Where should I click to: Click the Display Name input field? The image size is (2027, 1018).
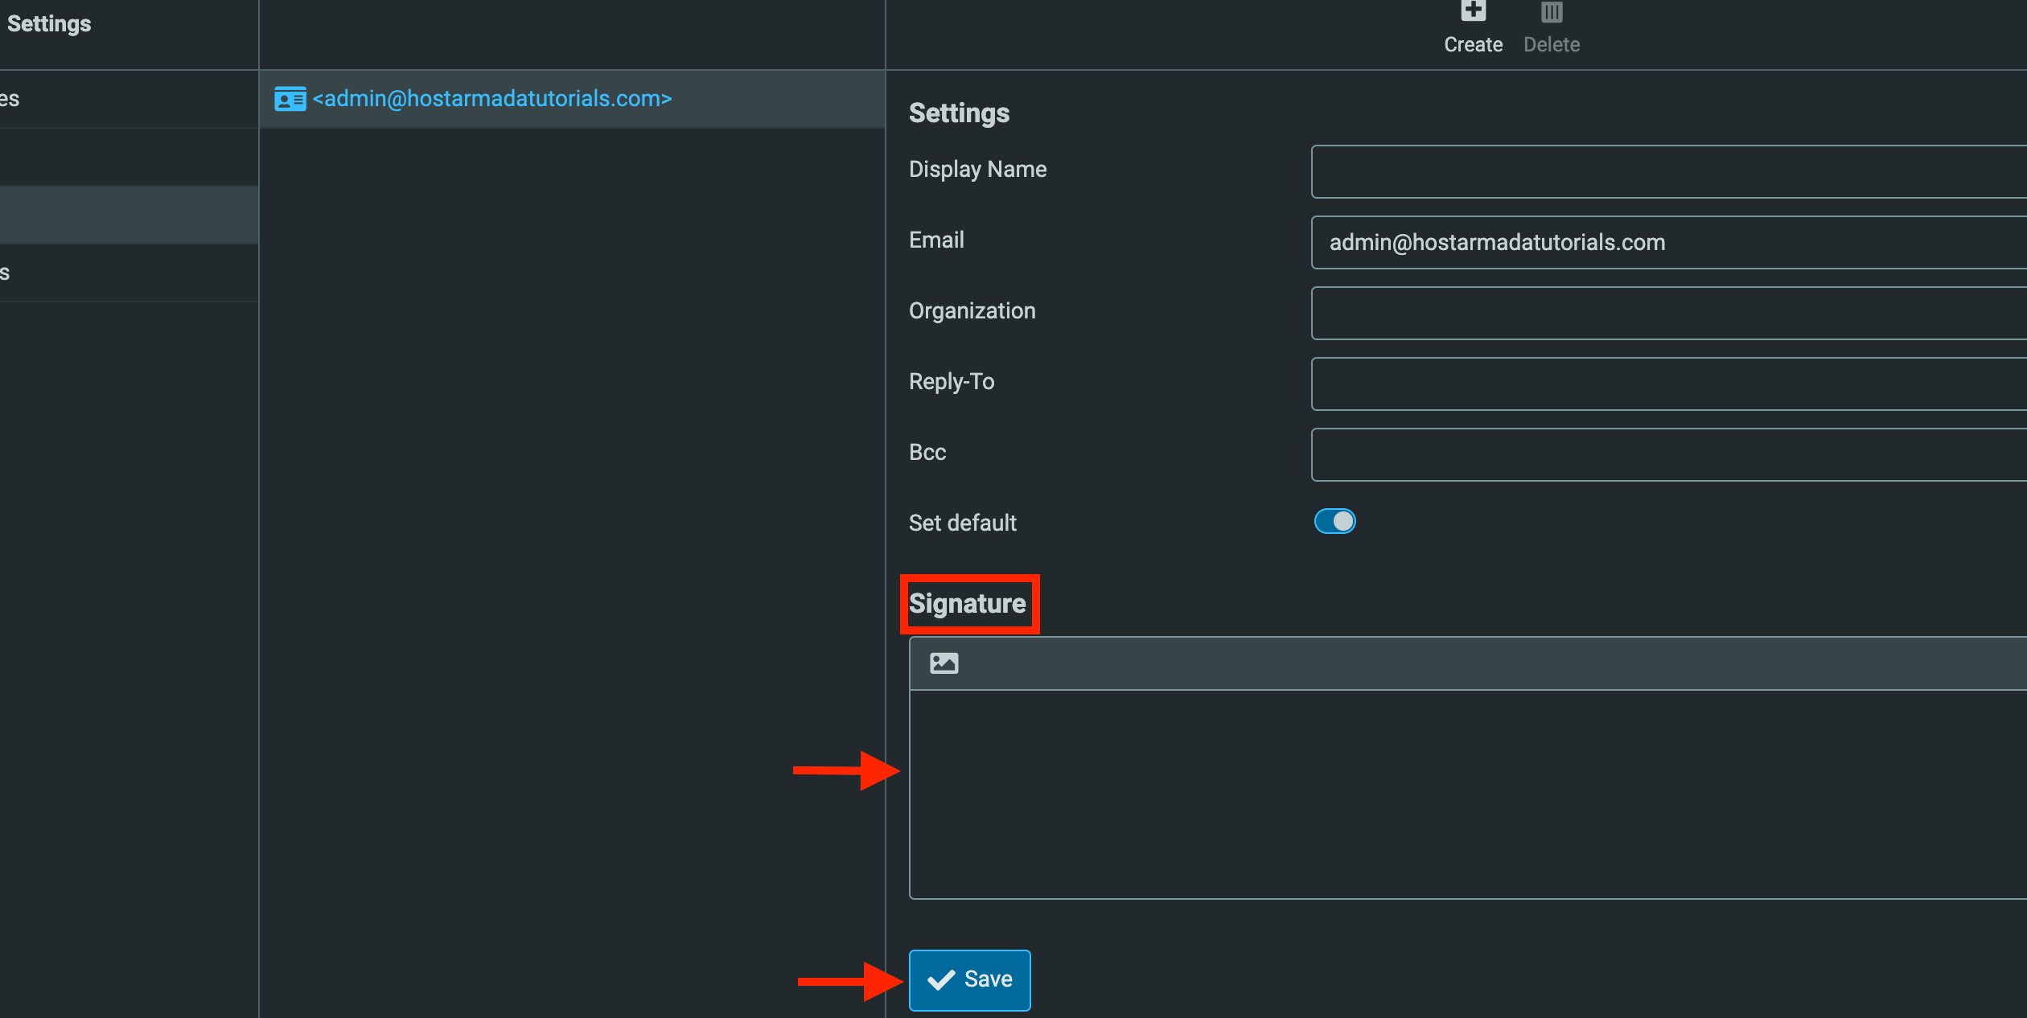pos(1668,171)
